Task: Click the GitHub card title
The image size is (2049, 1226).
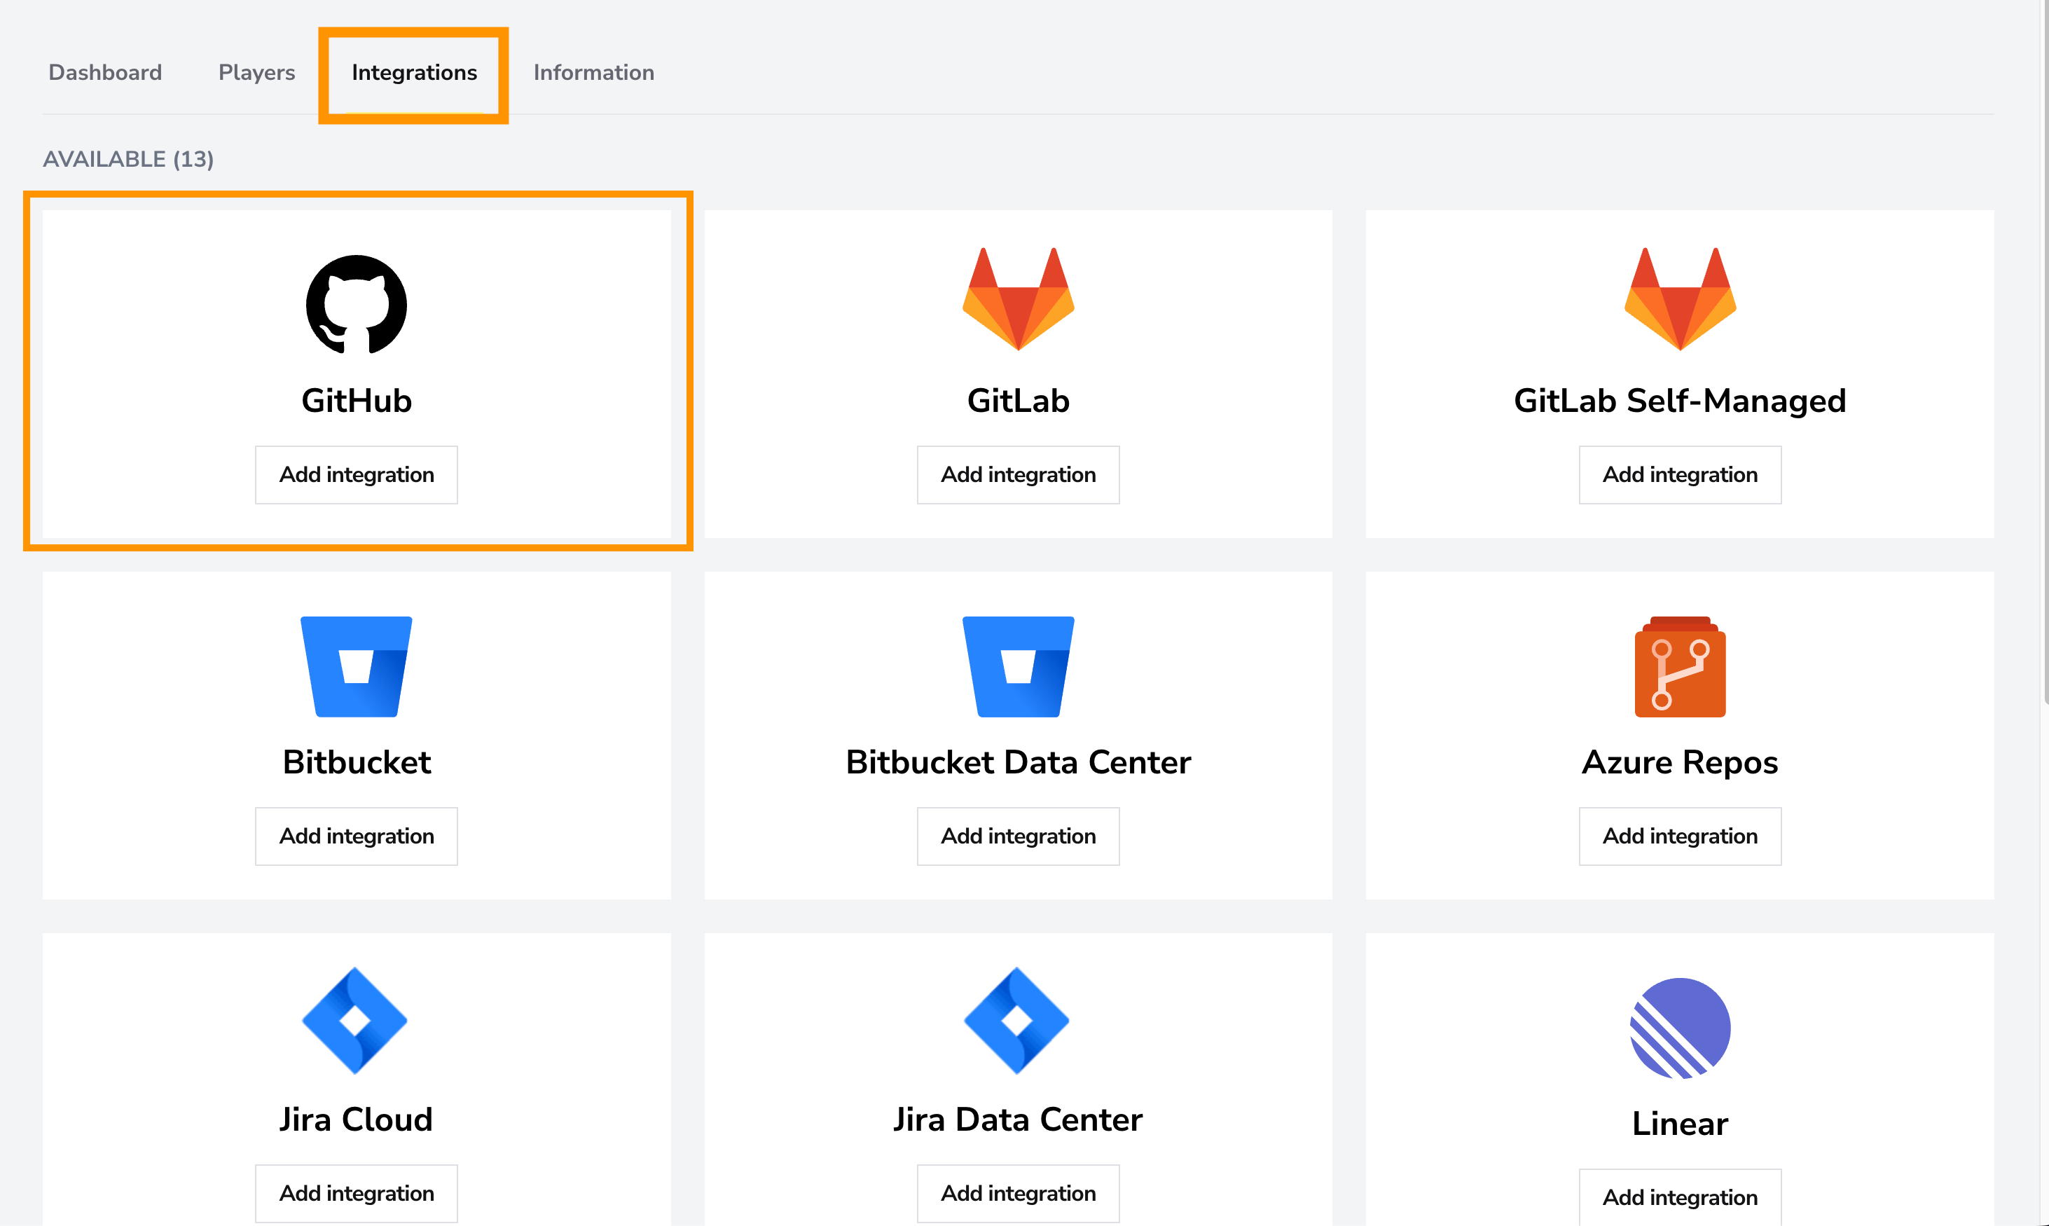Action: [357, 401]
